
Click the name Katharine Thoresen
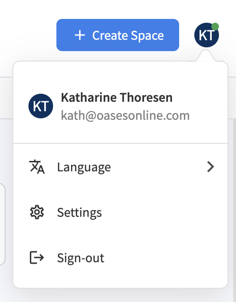click(117, 98)
